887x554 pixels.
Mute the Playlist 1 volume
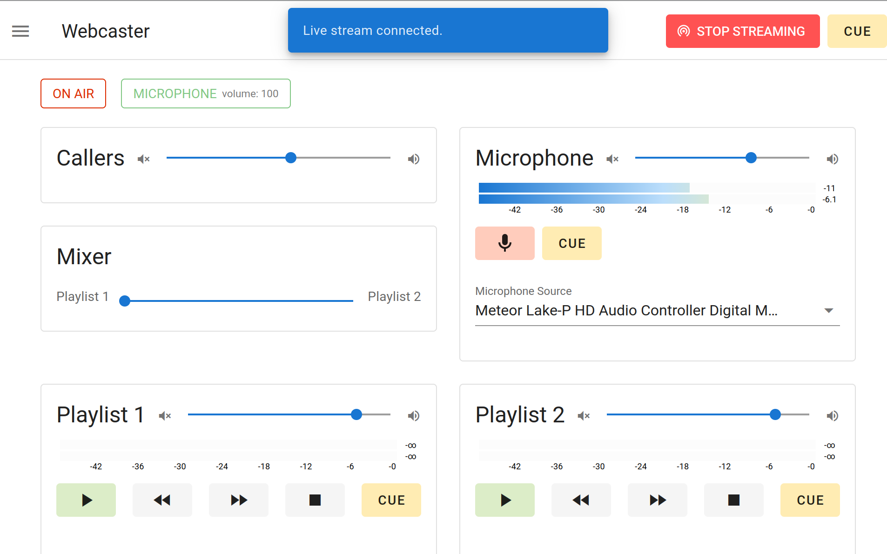pos(165,416)
